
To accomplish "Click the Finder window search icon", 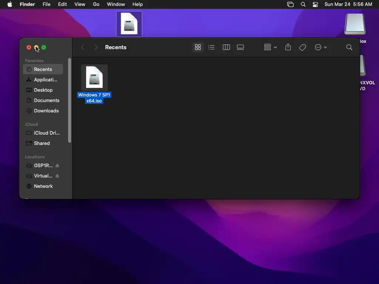I will 349,47.
